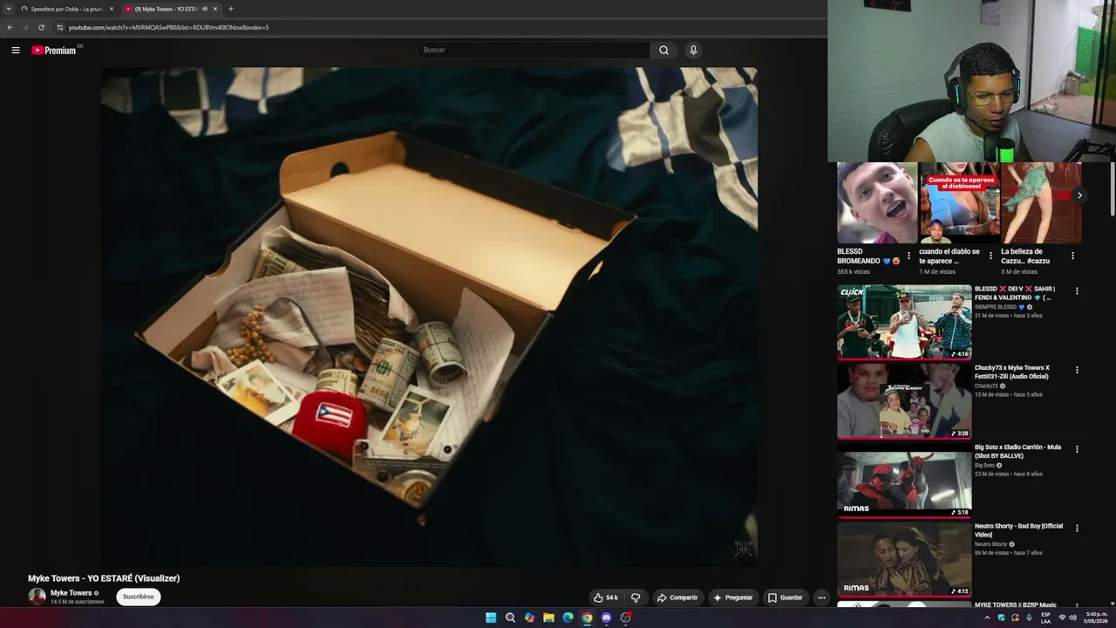The image size is (1116, 628).
Task: Click the search magnifier button
Action: pos(663,51)
